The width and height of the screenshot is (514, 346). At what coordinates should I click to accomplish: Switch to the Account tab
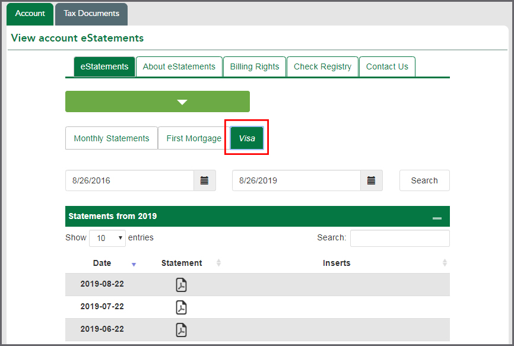point(30,14)
